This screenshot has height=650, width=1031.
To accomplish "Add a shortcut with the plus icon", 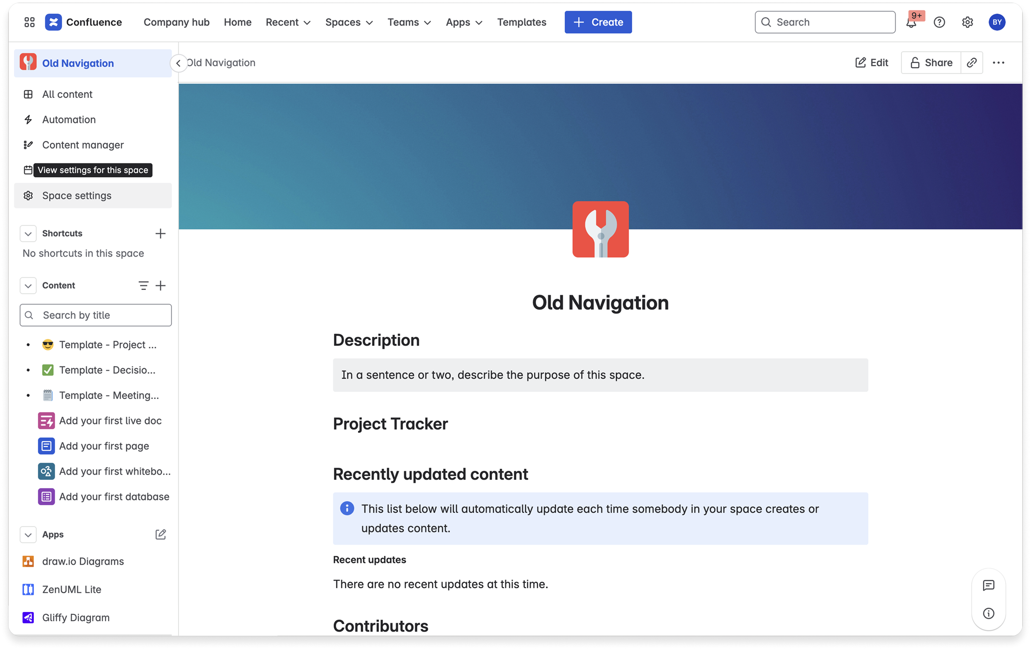I will pos(160,234).
